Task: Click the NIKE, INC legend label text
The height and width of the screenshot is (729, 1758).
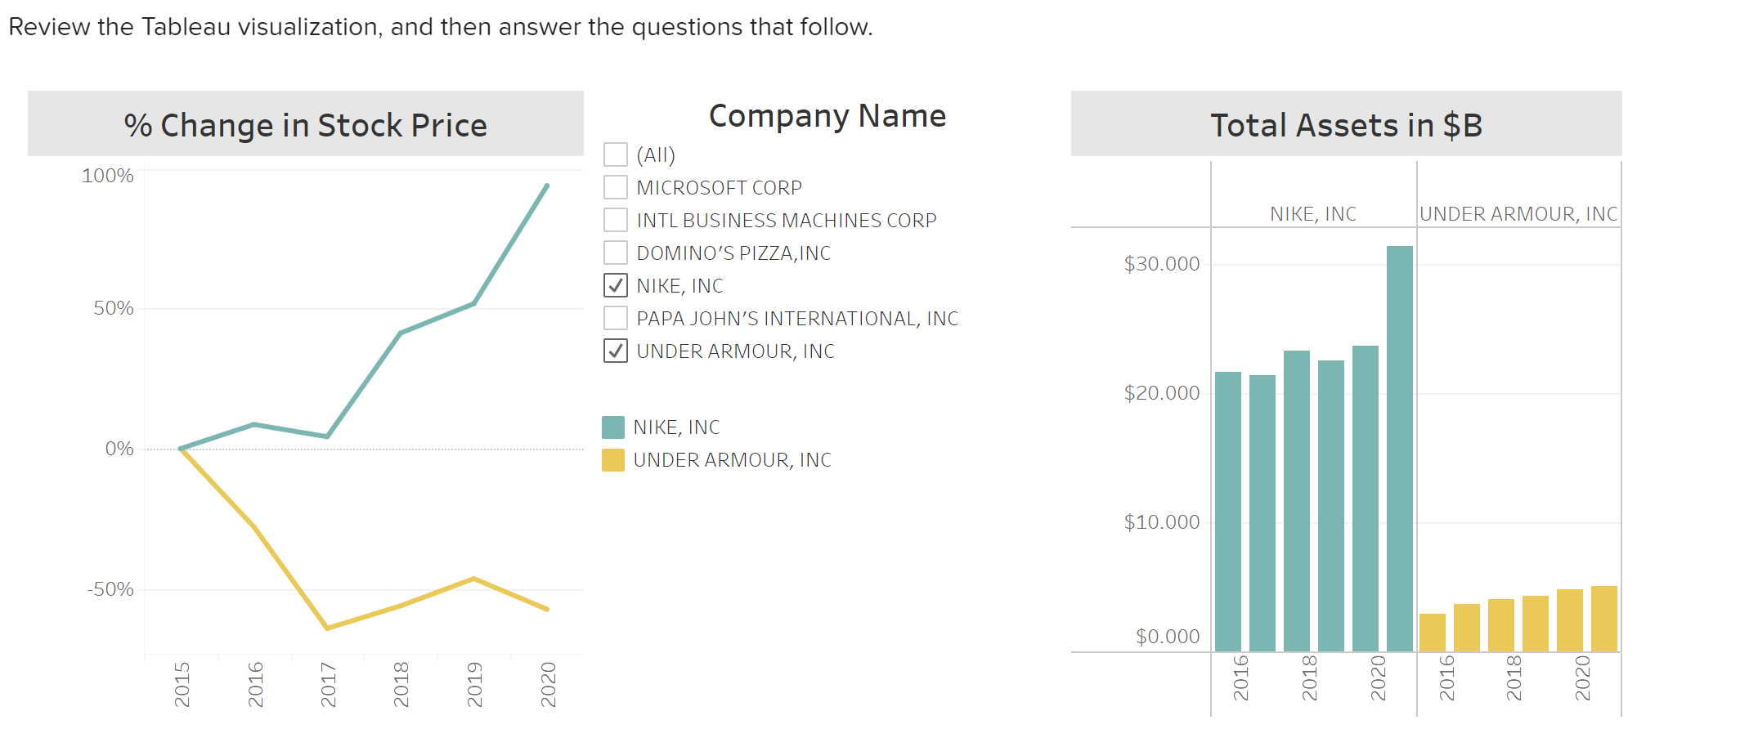Action: pyautogui.click(x=675, y=427)
